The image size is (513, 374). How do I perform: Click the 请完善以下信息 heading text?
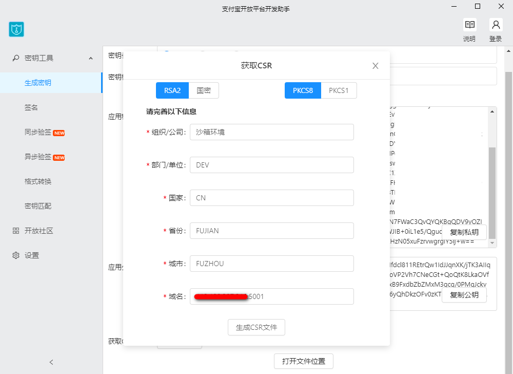[x=171, y=111]
